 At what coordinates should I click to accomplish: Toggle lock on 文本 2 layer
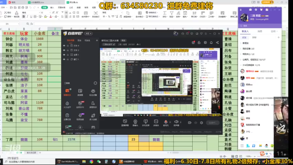coord(68,50)
